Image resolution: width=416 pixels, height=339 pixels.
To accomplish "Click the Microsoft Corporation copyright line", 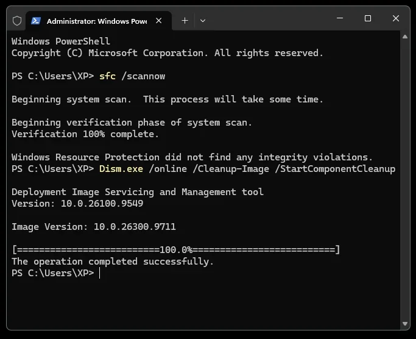I will point(167,53).
